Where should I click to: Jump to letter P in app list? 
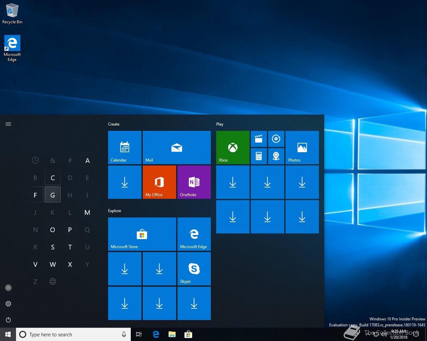70,230
